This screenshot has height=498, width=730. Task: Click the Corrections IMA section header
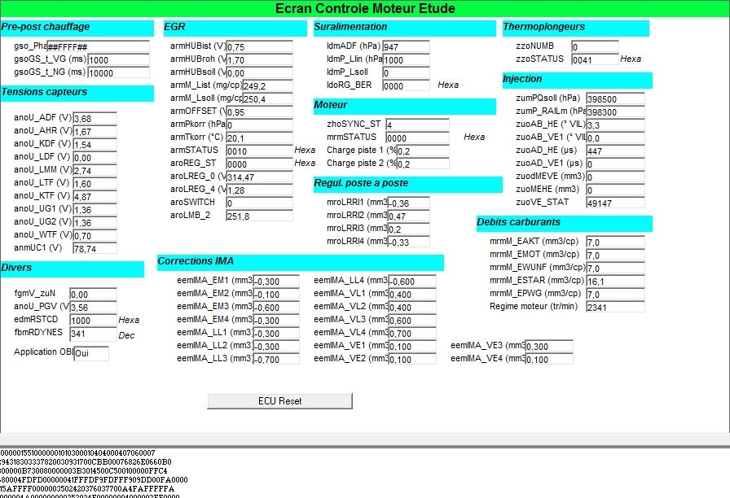pos(301,262)
